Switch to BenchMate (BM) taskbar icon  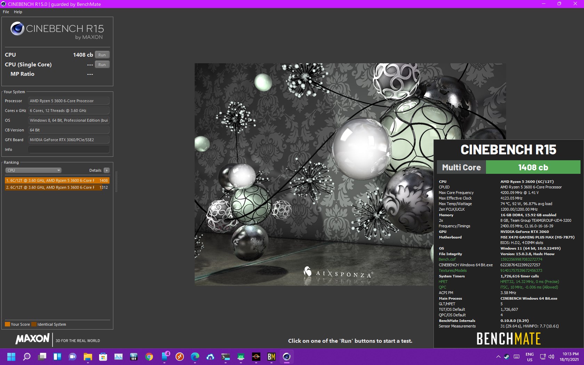271,357
